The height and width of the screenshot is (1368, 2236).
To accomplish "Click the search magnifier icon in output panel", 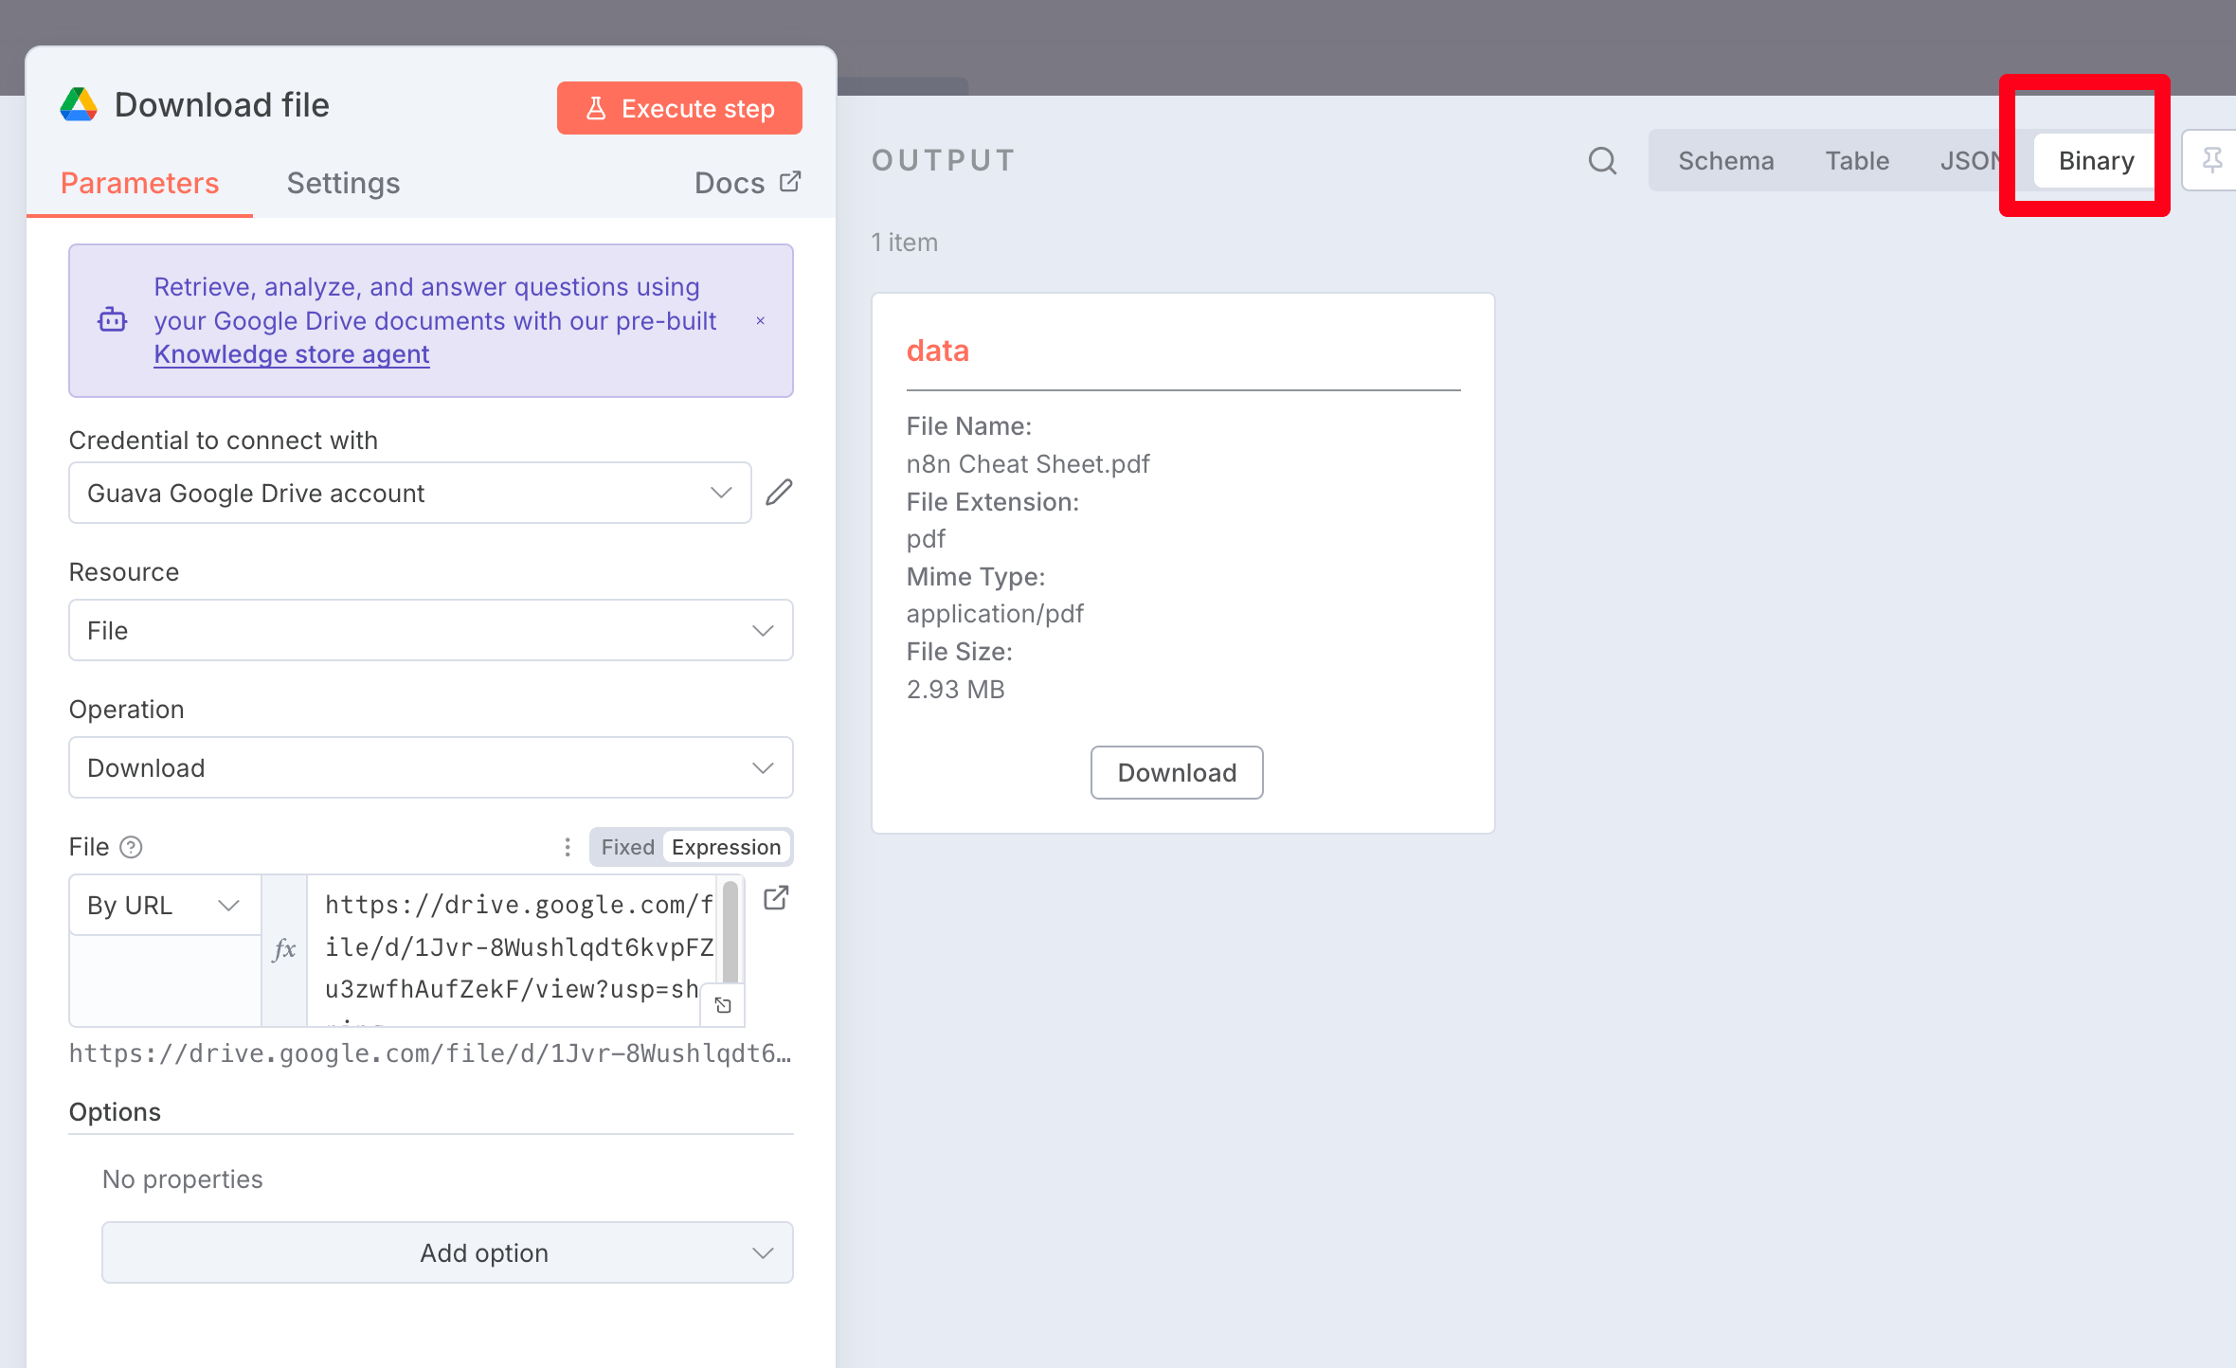I will (x=1602, y=161).
